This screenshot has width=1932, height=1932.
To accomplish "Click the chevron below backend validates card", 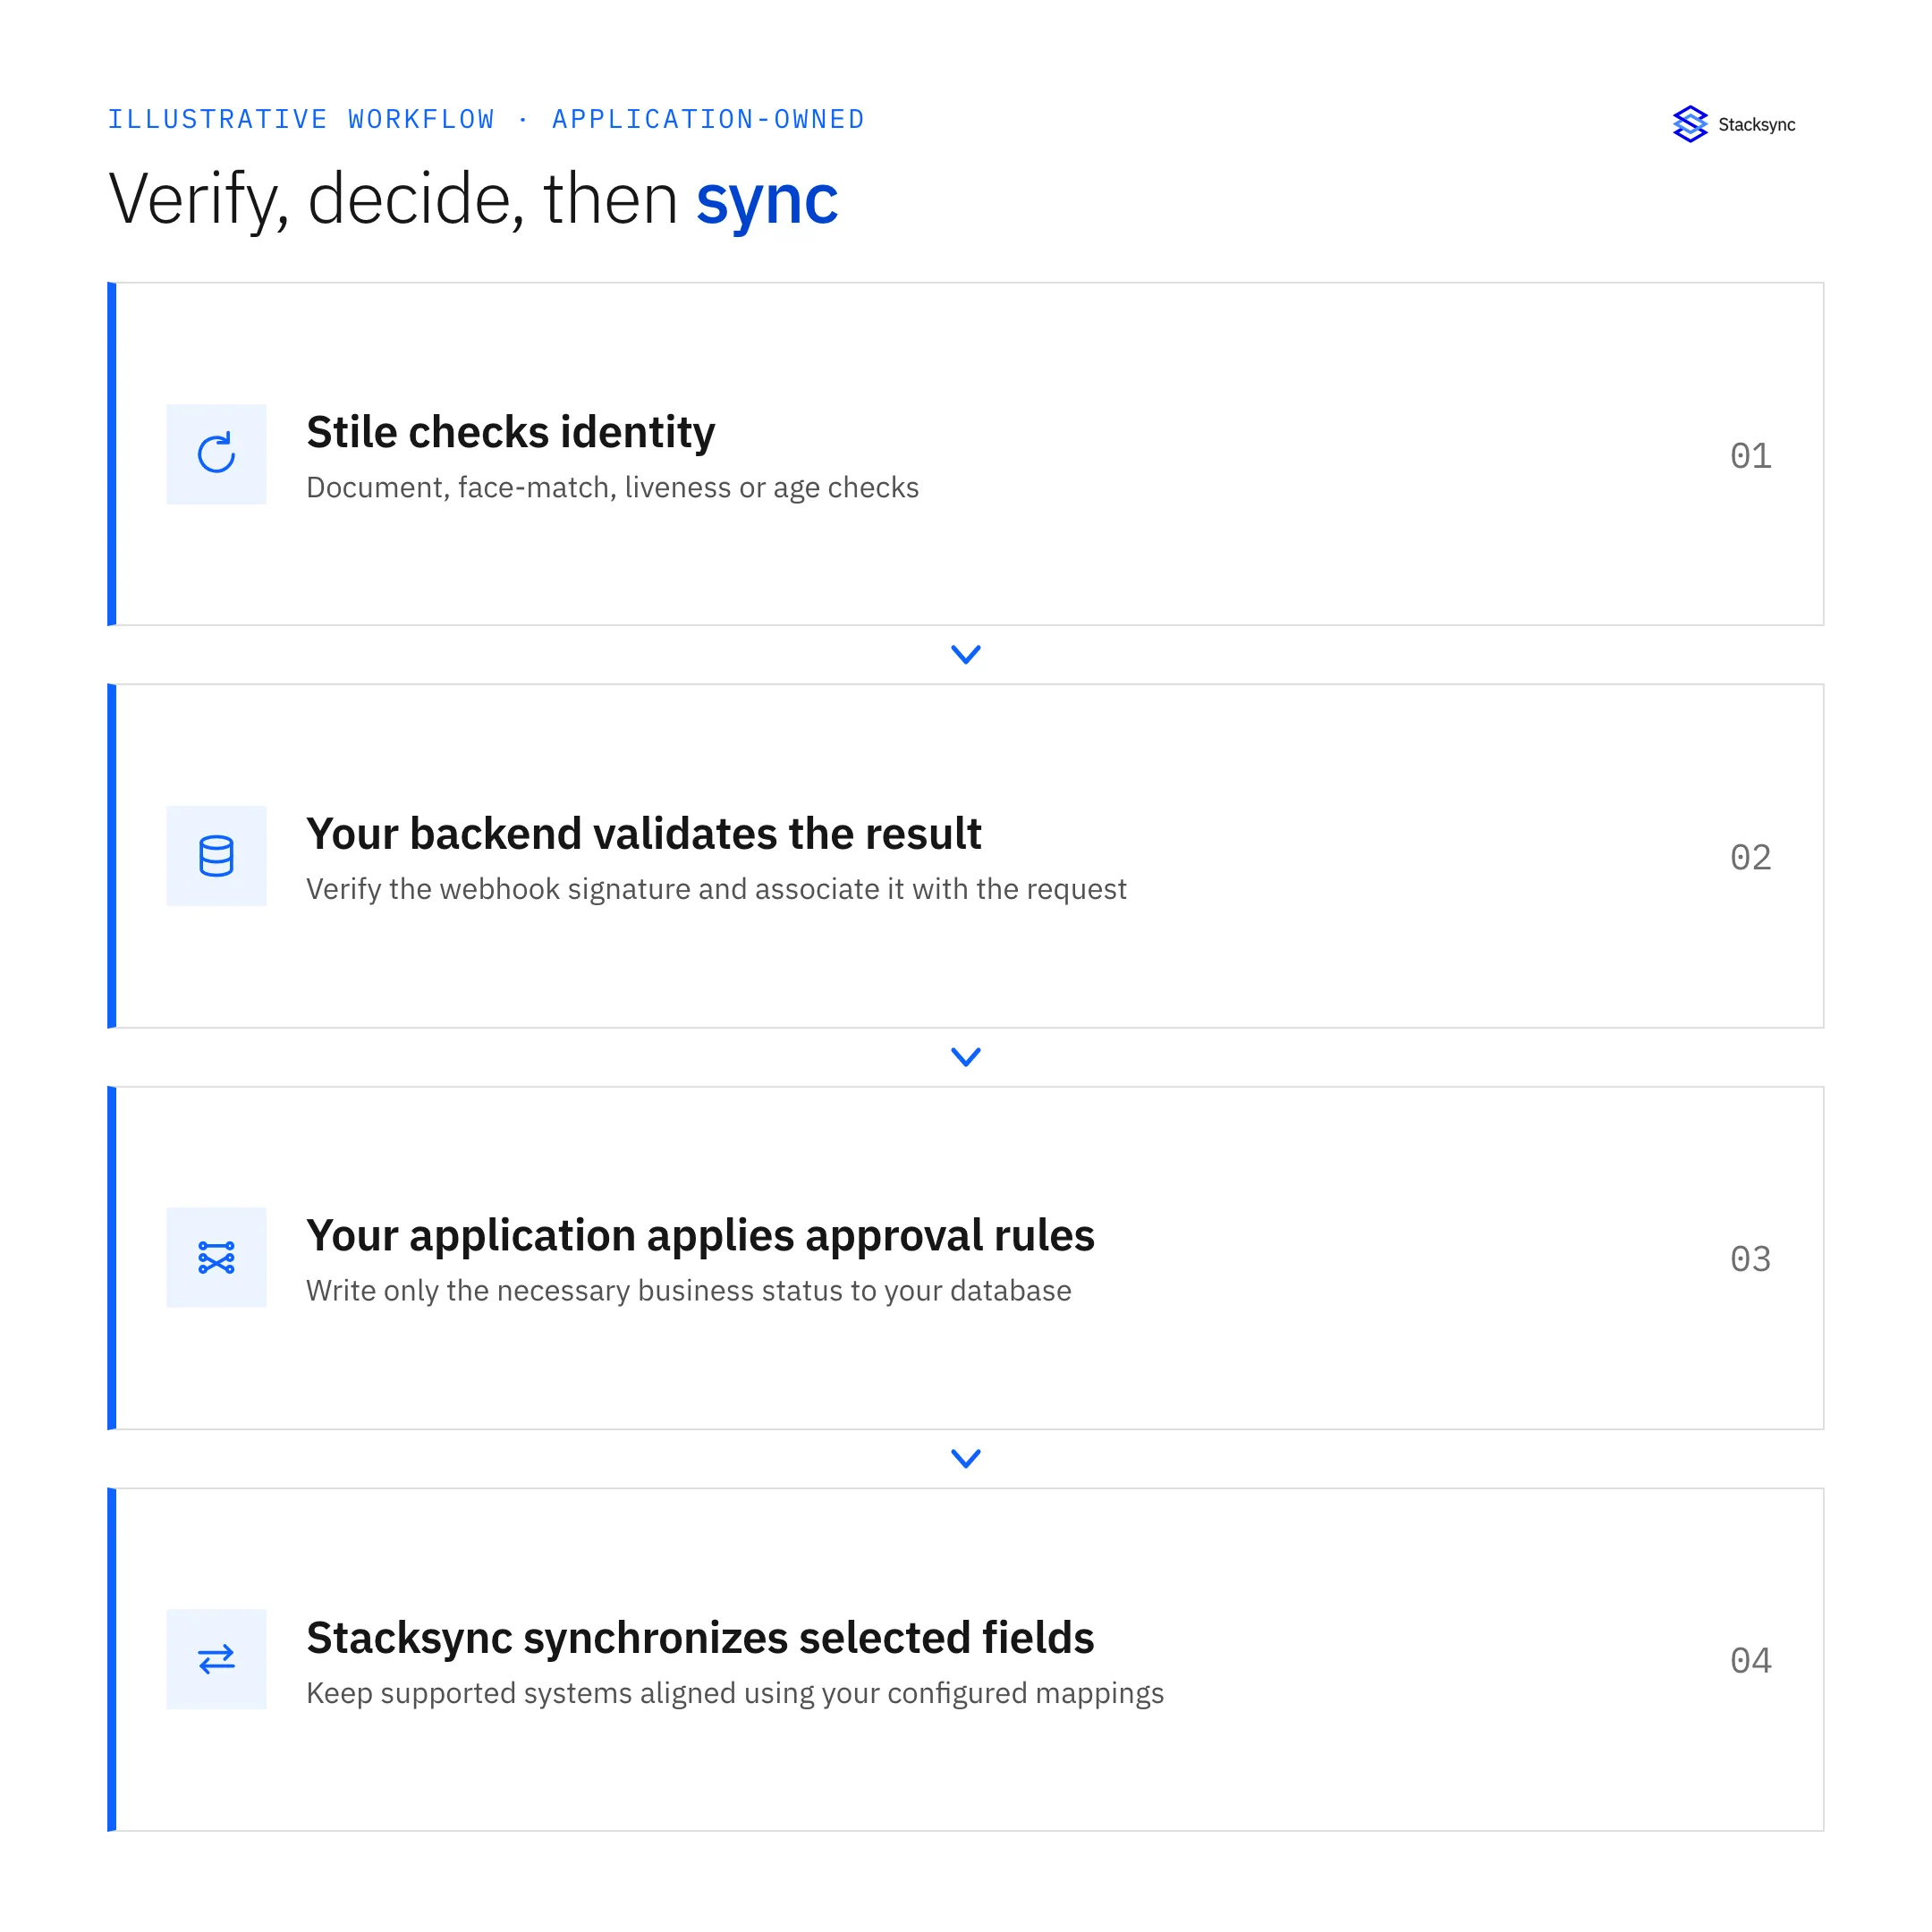I will 966,1056.
